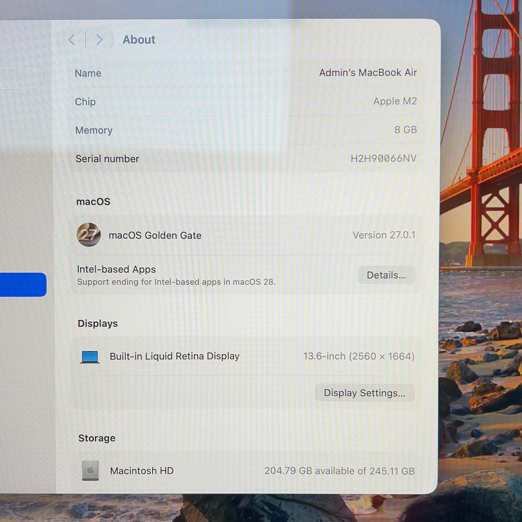
Task: Click the built-in display laptop icon
Action: [90, 357]
